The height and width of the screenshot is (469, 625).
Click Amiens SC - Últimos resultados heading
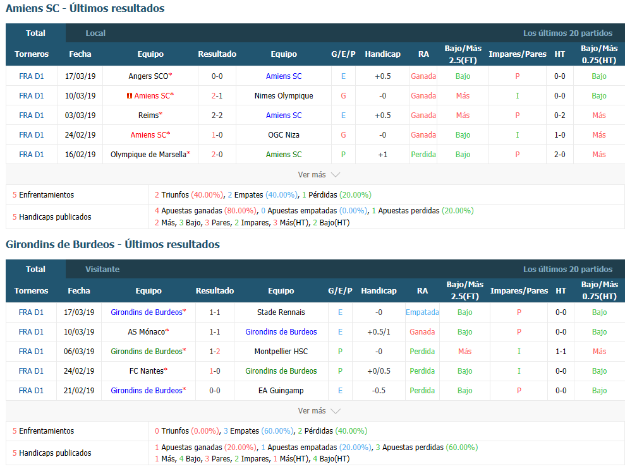(85, 8)
